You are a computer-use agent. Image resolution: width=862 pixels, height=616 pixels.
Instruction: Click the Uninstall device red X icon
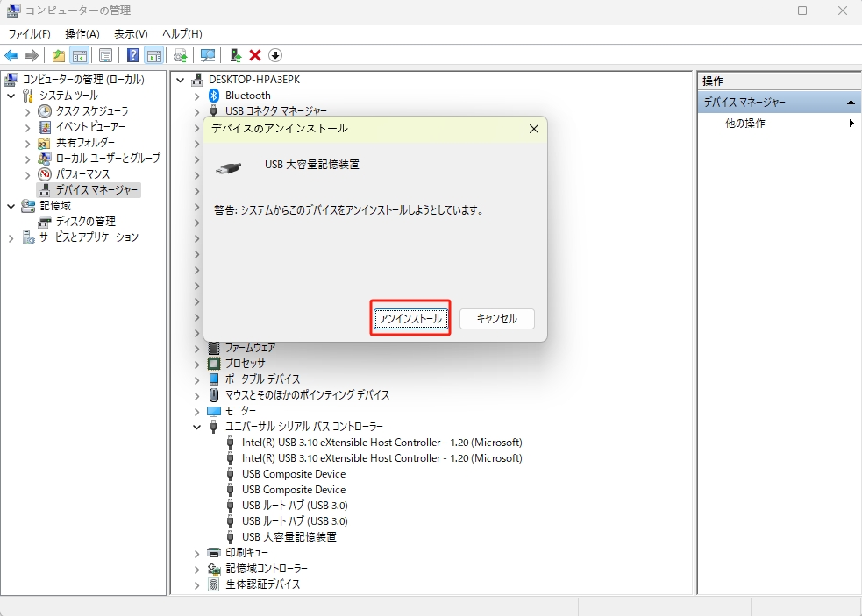[253, 55]
